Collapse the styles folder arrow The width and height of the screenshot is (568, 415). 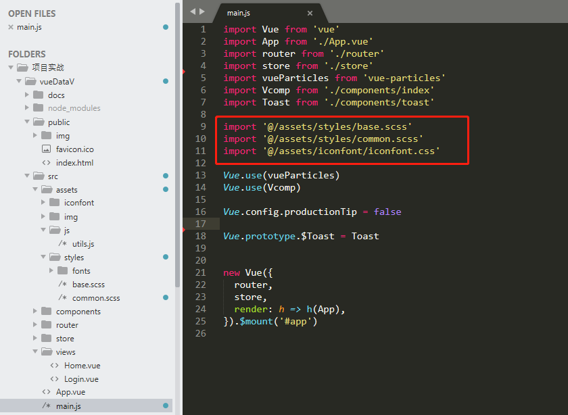tap(43, 257)
